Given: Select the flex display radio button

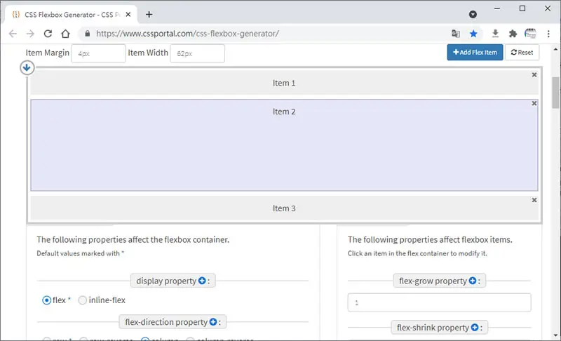Looking at the screenshot, I should pos(46,300).
